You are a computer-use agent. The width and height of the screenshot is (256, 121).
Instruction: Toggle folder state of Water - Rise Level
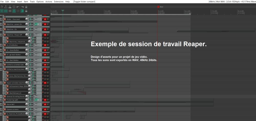pos(1,19)
